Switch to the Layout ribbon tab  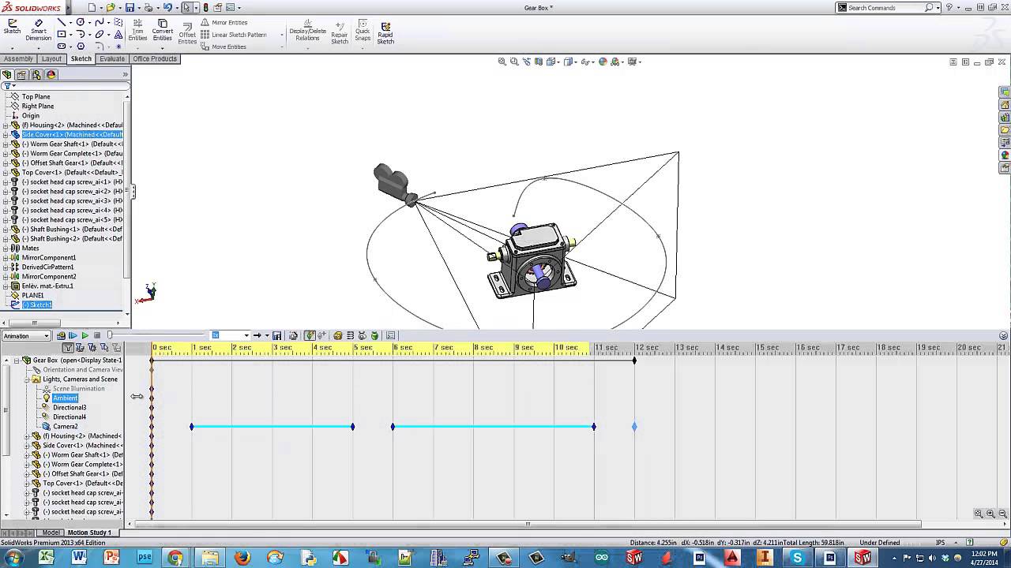click(x=51, y=59)
